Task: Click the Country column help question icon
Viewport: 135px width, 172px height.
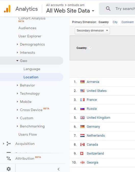Action: 90,48
